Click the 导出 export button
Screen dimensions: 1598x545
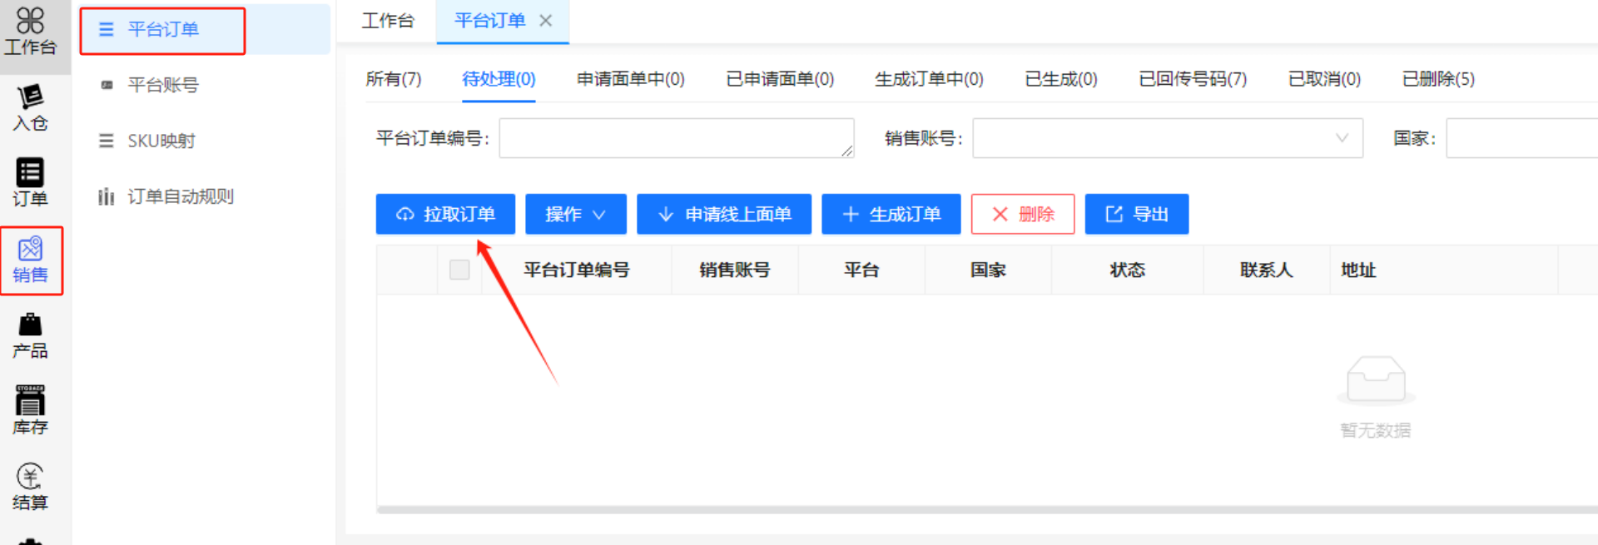[1136, 215]
